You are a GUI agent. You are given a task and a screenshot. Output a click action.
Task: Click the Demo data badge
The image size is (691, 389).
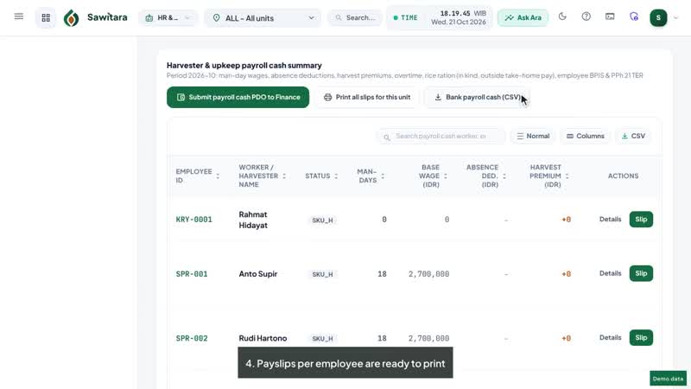(x=668, y=379)
